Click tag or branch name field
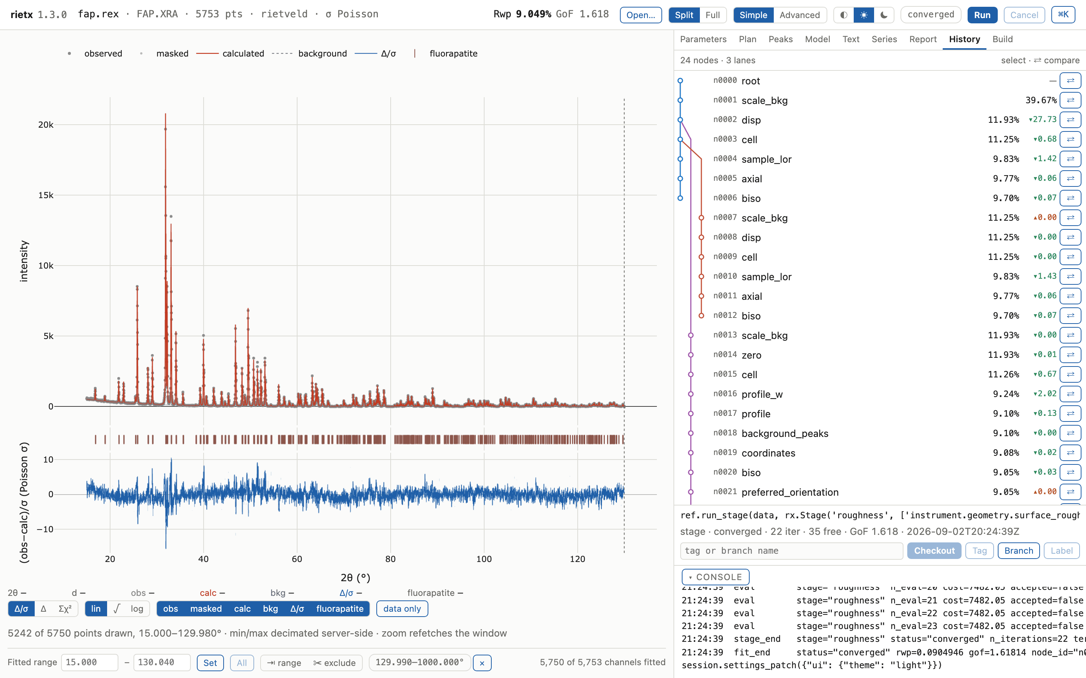The width and height of the screenshot is (1086, 678). click(x=791, y=551)
